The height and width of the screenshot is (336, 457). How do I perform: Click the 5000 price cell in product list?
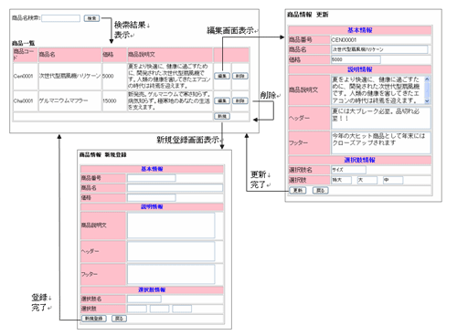[114, 76]
